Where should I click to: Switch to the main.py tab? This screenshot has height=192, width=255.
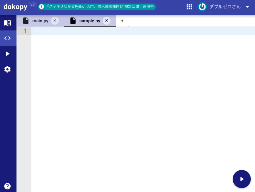40,21
